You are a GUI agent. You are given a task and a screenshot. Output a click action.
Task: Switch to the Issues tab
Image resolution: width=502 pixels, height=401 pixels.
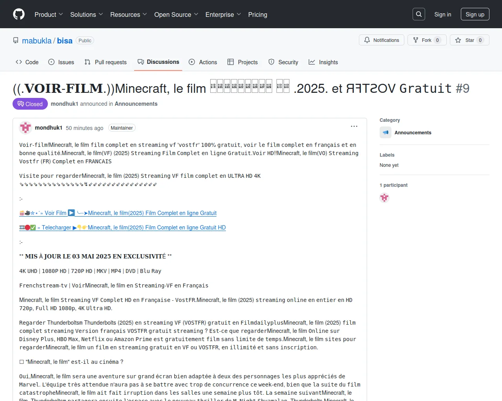point(61,62)
